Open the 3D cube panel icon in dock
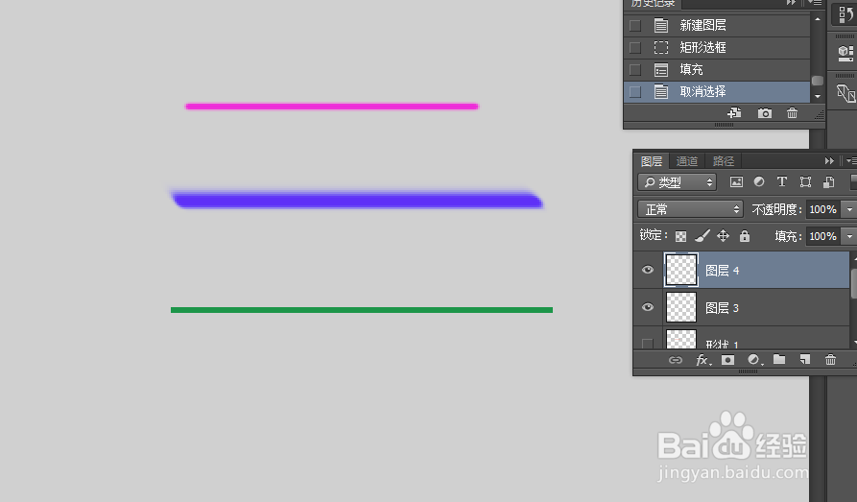The image size is (857, 502). (x=845, y=53)
